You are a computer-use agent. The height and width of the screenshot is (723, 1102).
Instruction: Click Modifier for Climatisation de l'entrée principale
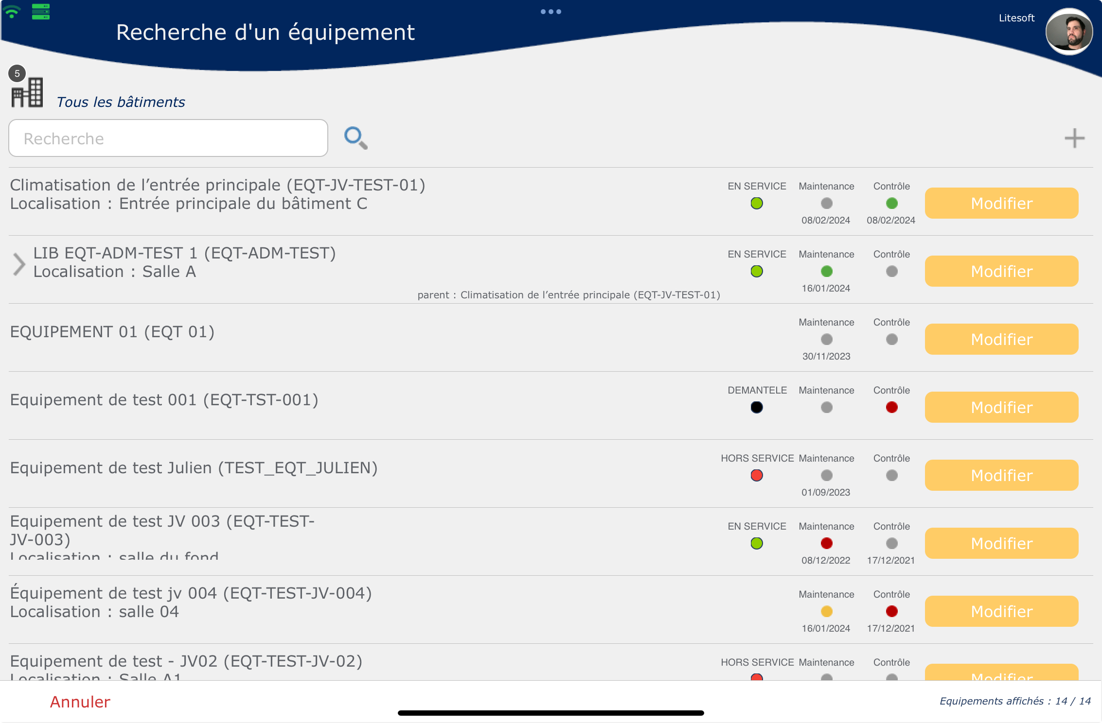[1001, 203]
